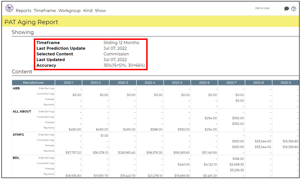Click BDL invoice earnings value $3,068.30

[x=237, y=164]
